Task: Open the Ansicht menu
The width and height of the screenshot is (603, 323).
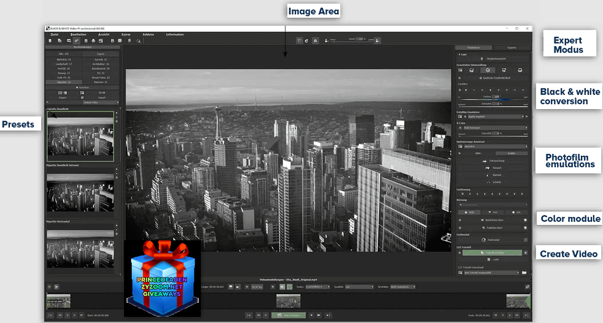Action: coord(104,34)
